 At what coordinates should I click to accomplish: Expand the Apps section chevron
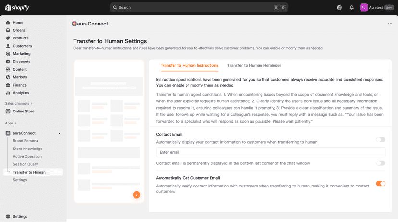click(16, 123)
